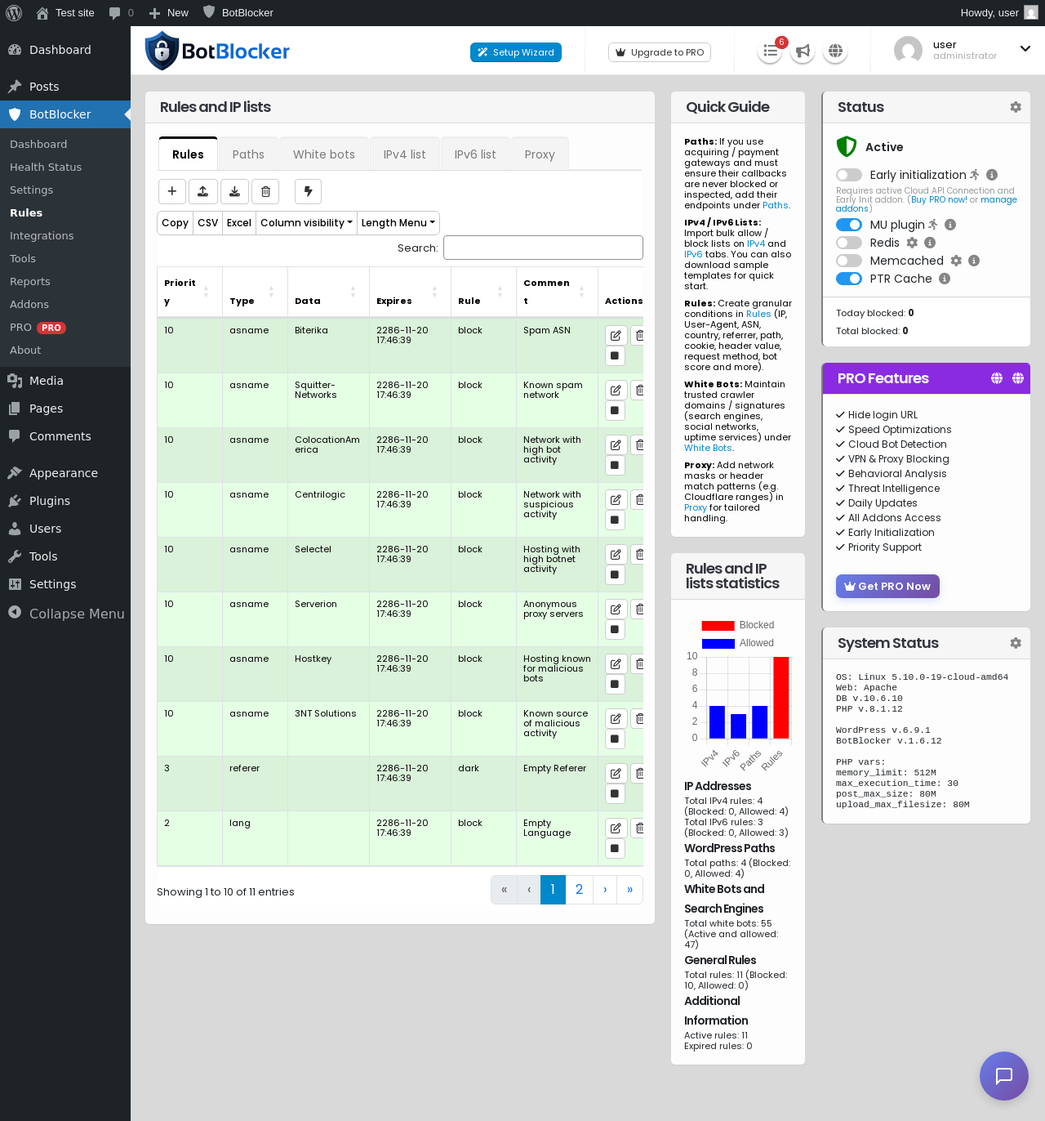Open Health Status in sidebar
Screen dimensions: 1045x1121
pos(46,167)
